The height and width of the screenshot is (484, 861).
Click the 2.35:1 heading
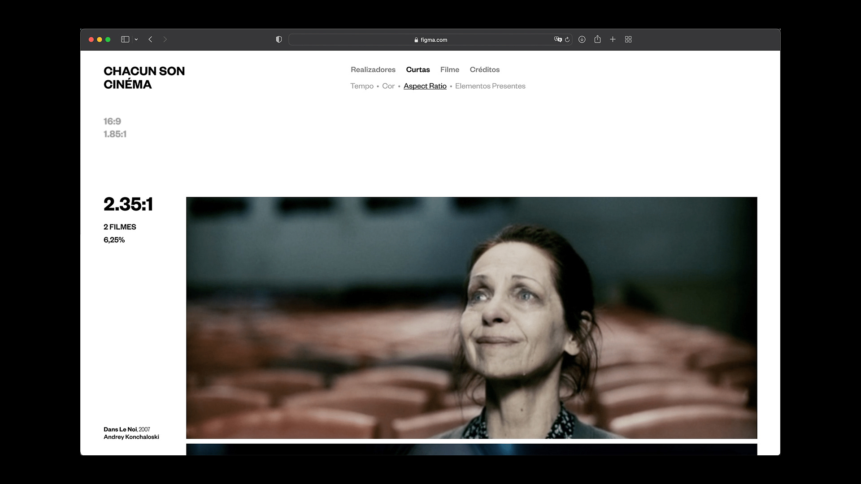pyautogui.click(x=128, y=204)
